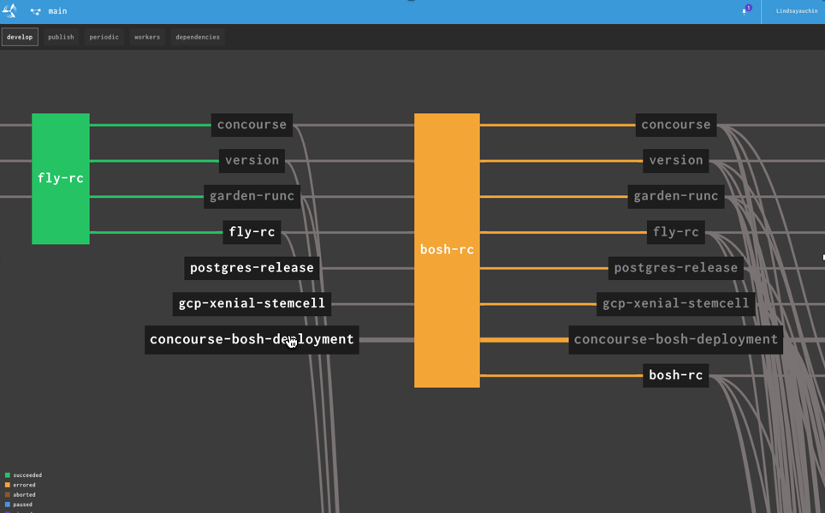This screenshot has width=825, height=513.
Task: Switch to the workers group tab
Action: (x=146, y=37)
